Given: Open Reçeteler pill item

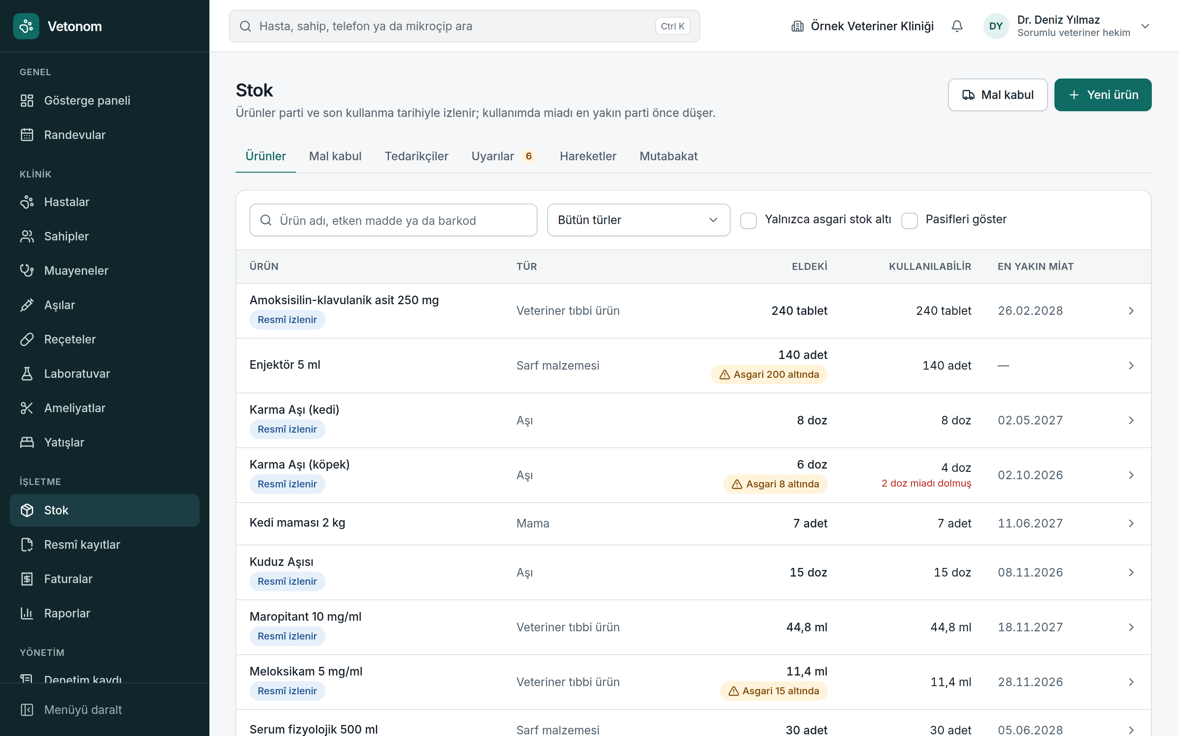Looking at the screenshot, I should (x=105, y=339).
